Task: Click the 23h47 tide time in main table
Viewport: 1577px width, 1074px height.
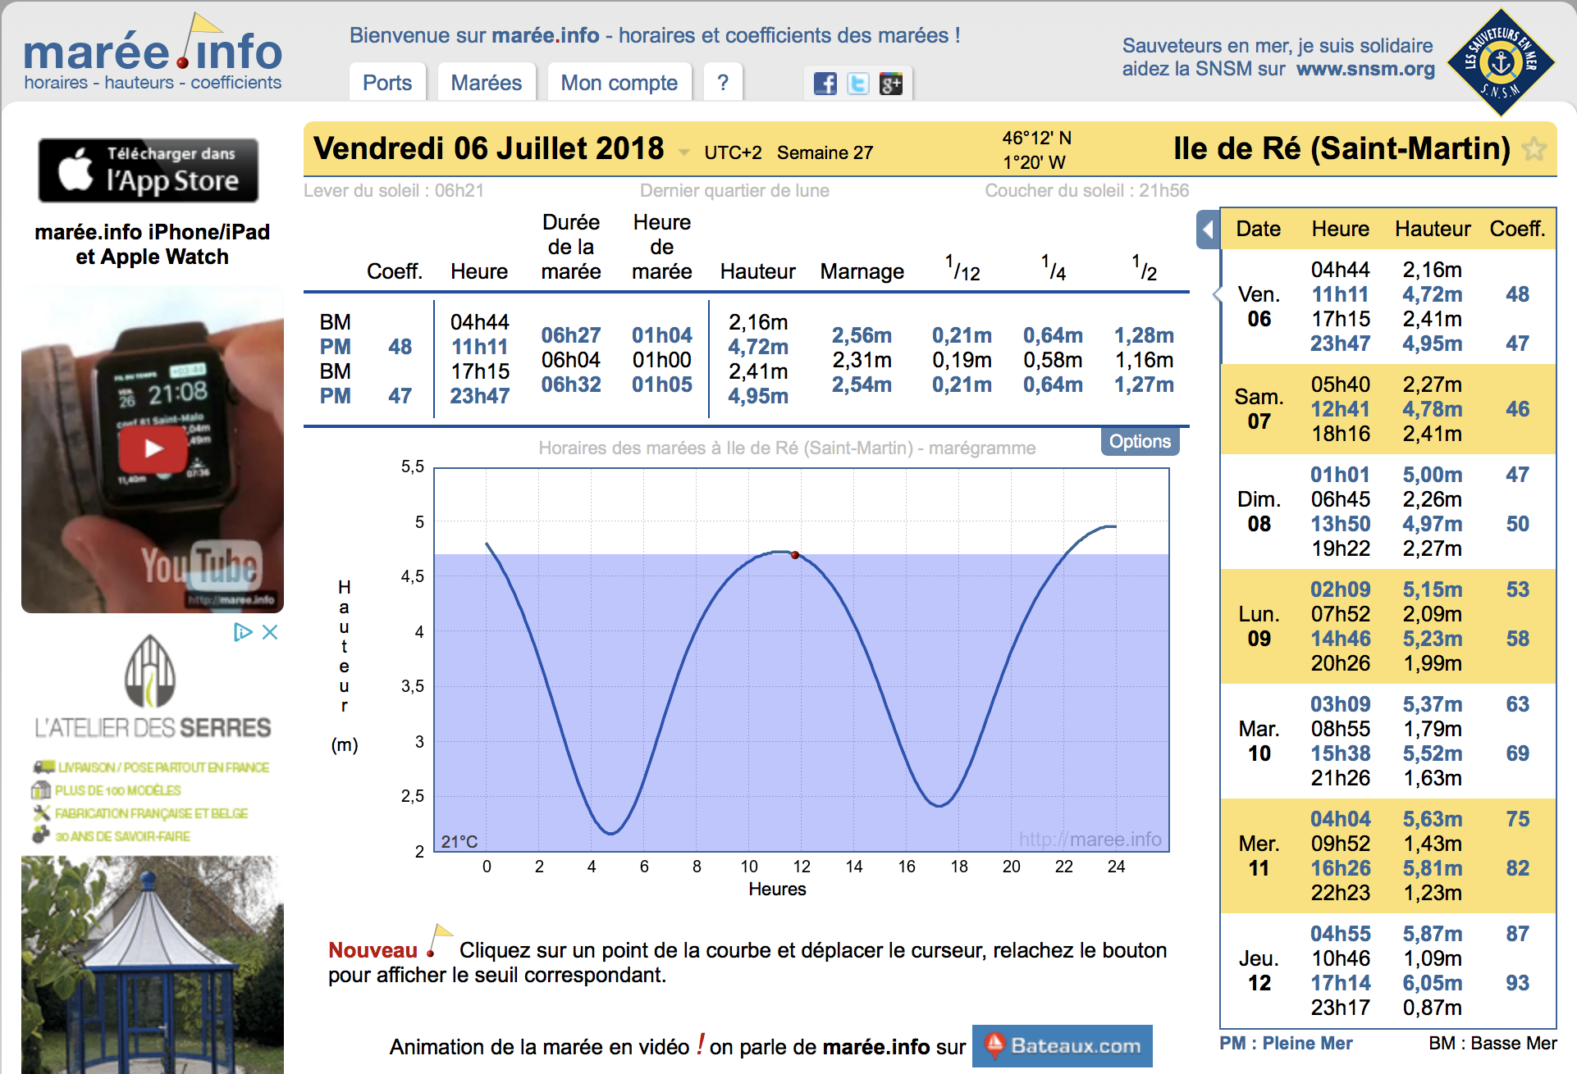Action: [480, 396]
